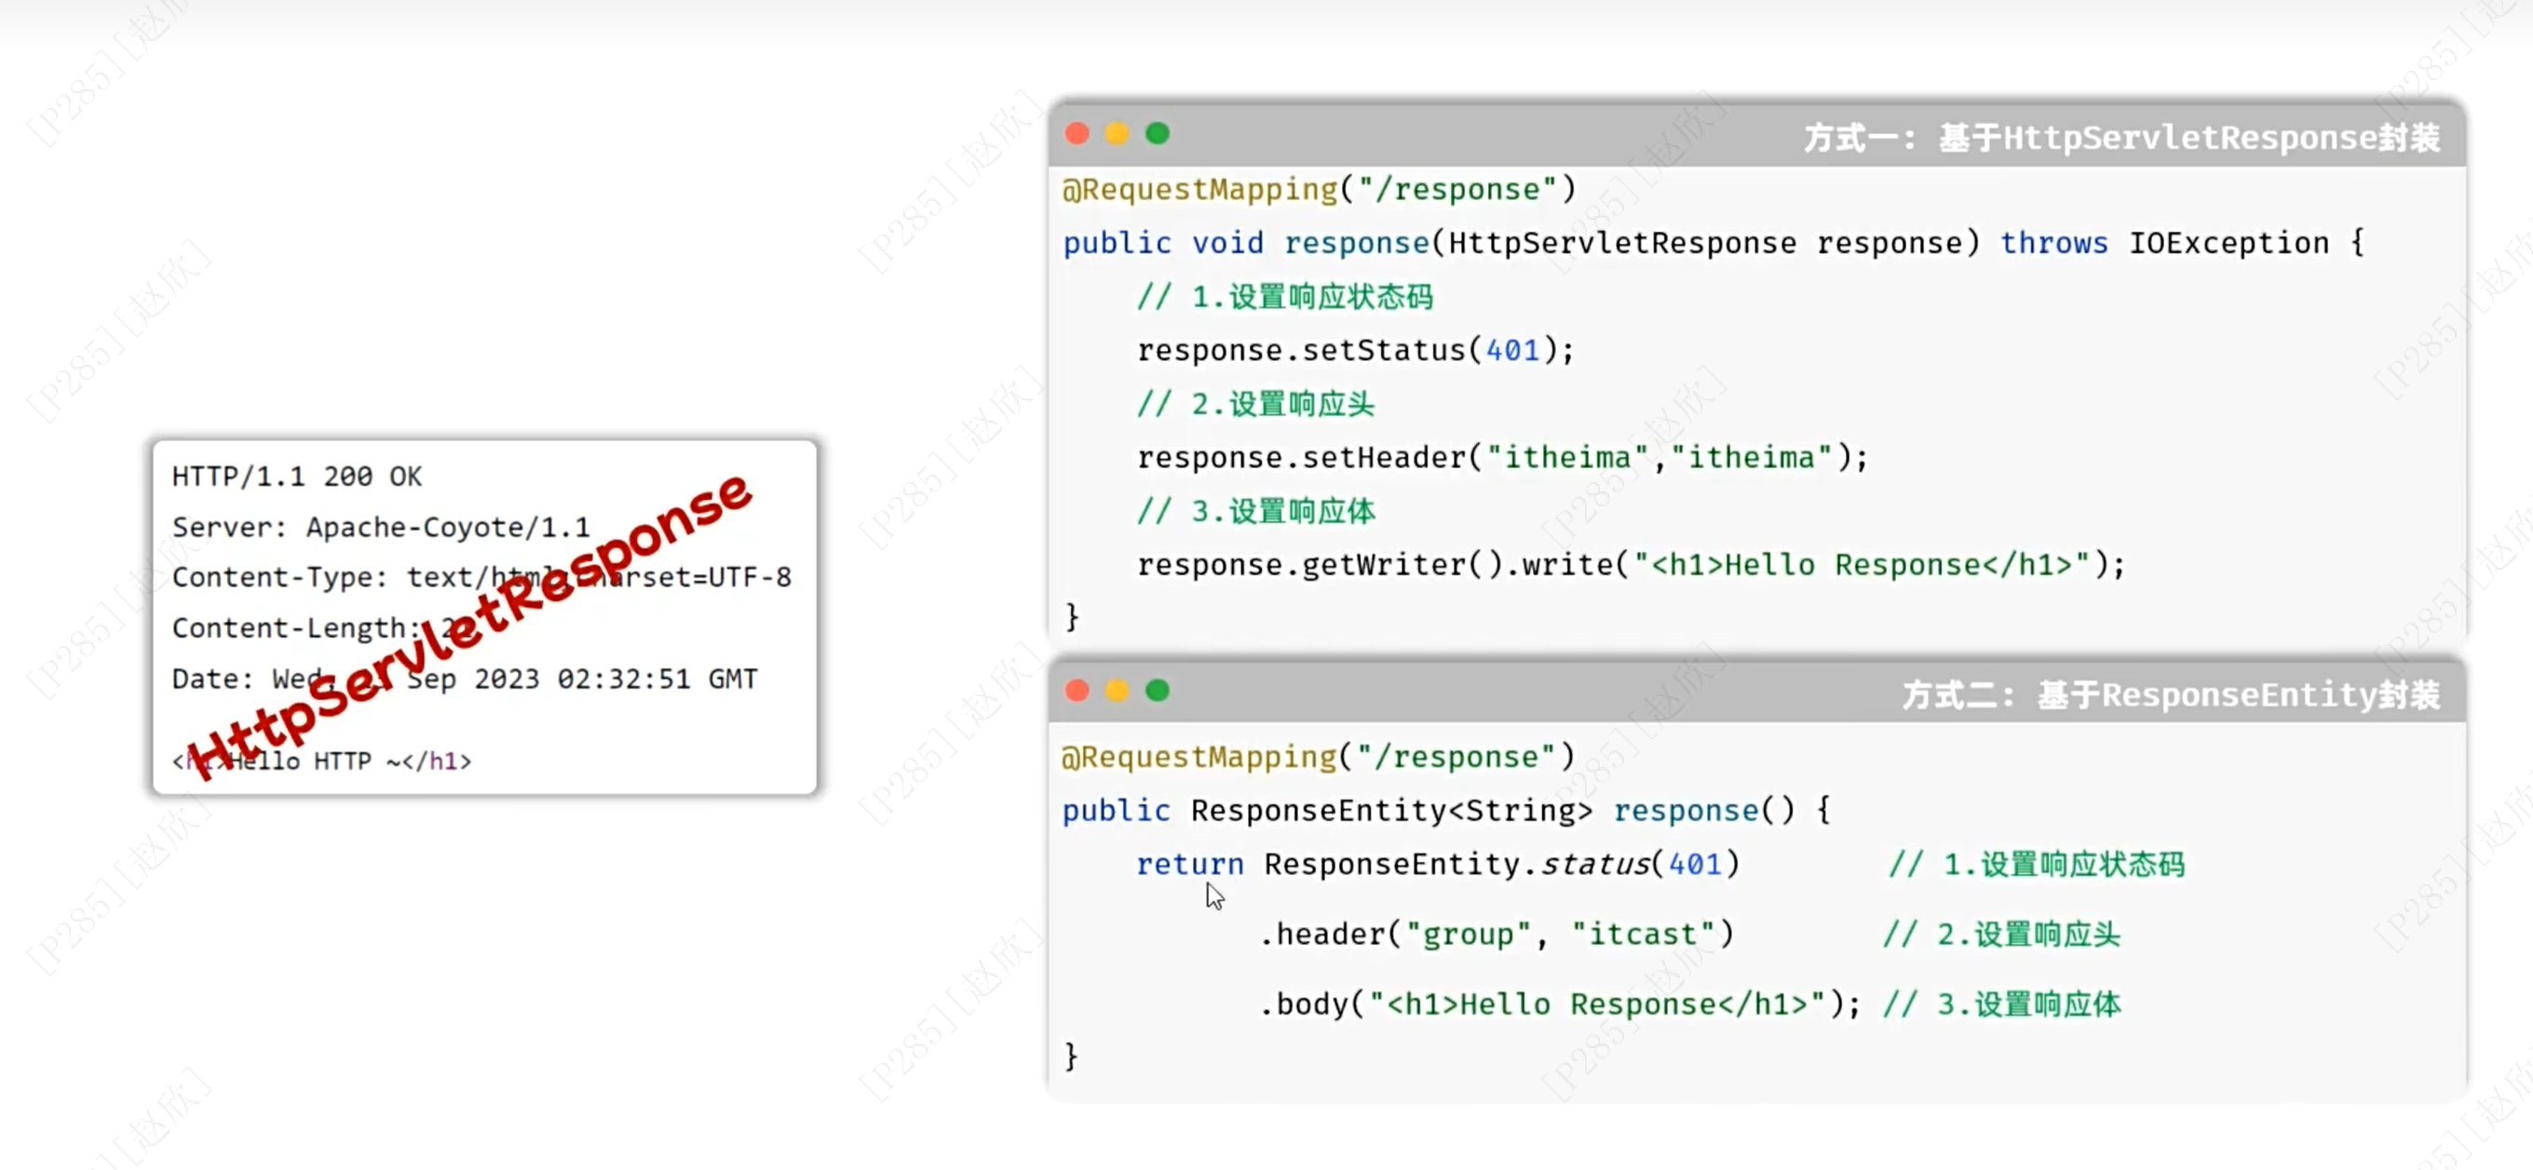This screenshot has width=2533, height=1170.
Task: Click the ResponseEntity.status(401) return statement
Action: (1438, 864)
